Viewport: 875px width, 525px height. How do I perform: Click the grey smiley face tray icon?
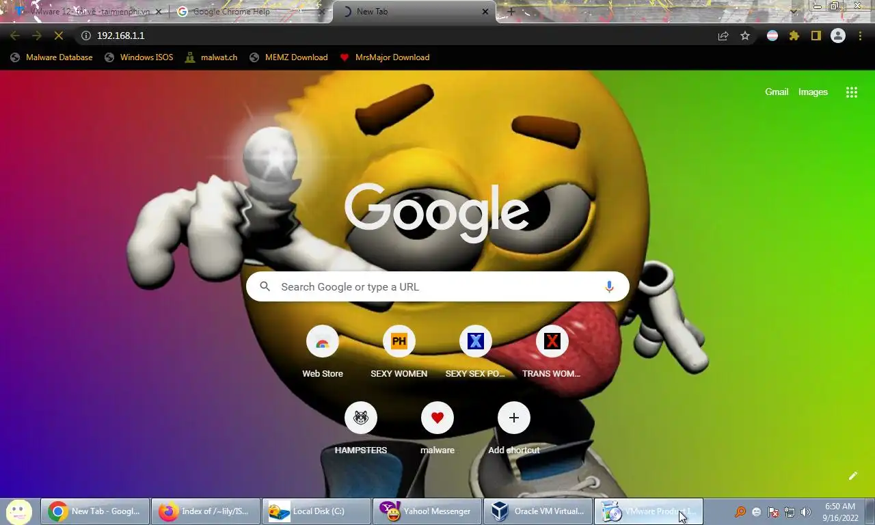pyautogui.click(x=757, y=512)
